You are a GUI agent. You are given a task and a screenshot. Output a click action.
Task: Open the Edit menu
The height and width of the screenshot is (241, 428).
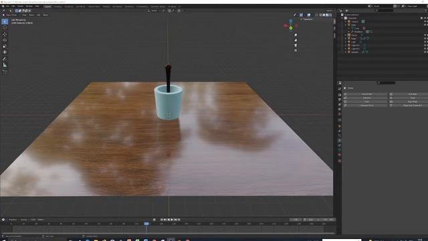pos(13,6)
